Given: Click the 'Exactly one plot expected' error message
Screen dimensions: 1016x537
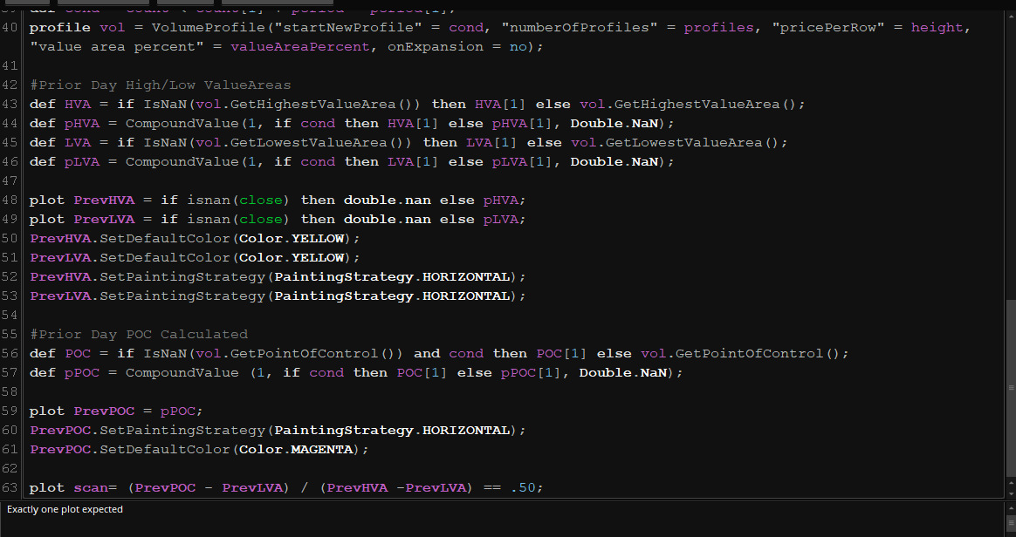Looking at the screenshot, I should click(65, 509).
